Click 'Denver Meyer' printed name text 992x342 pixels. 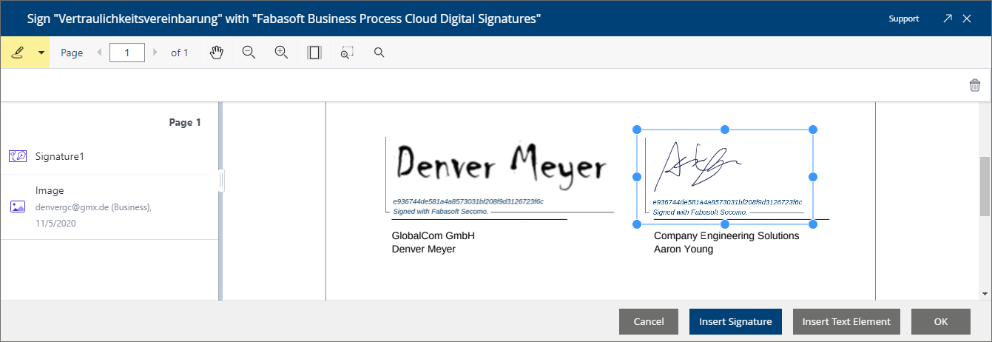click(x=423, y=249)
